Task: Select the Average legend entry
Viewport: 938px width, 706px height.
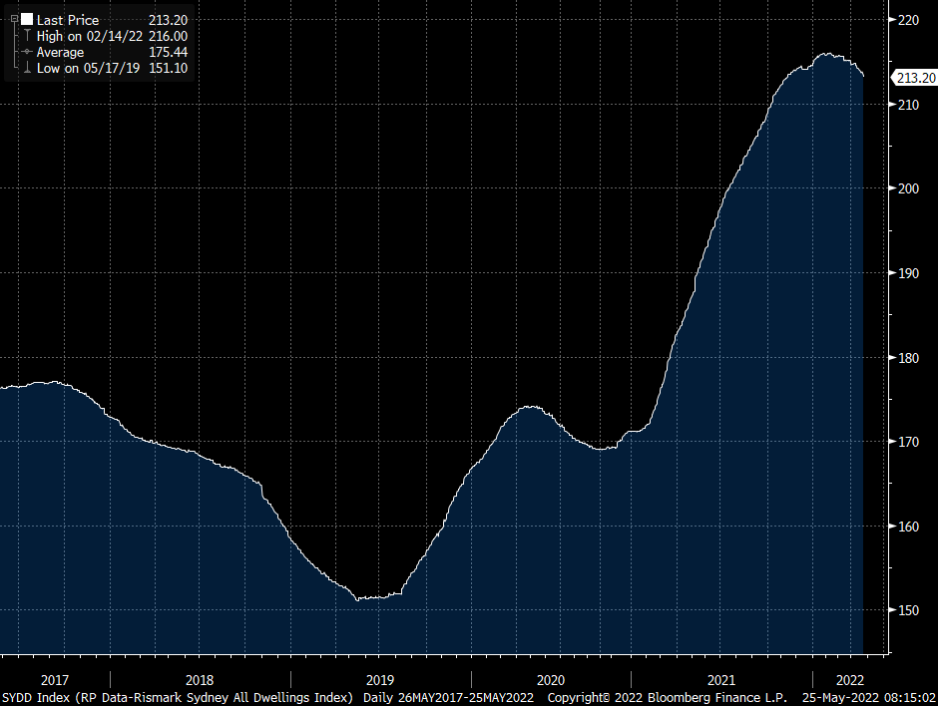Action: [x=63, y=52]
